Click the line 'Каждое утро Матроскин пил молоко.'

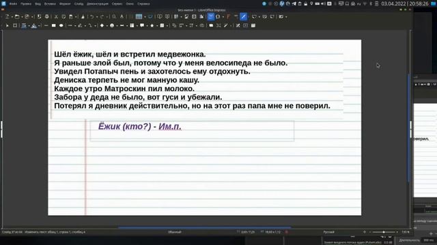coord(124,88)
